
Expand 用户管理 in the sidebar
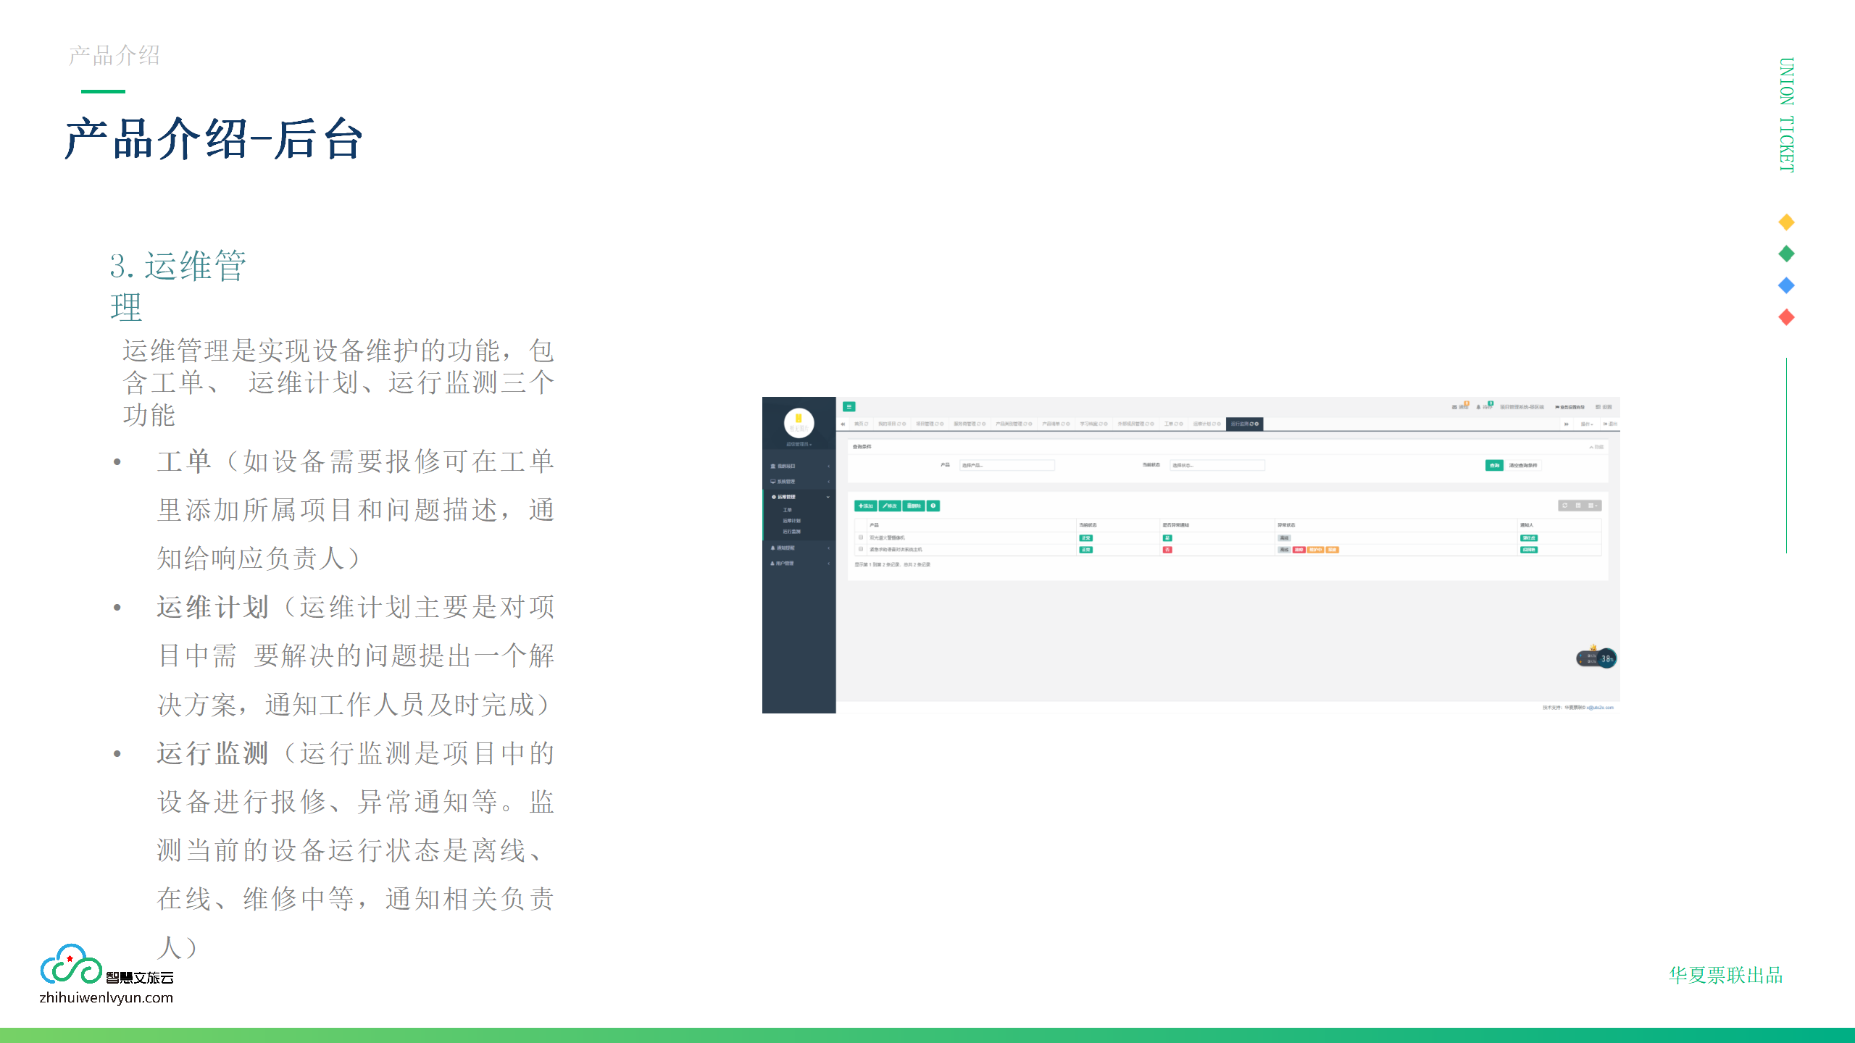click(799, 563)
